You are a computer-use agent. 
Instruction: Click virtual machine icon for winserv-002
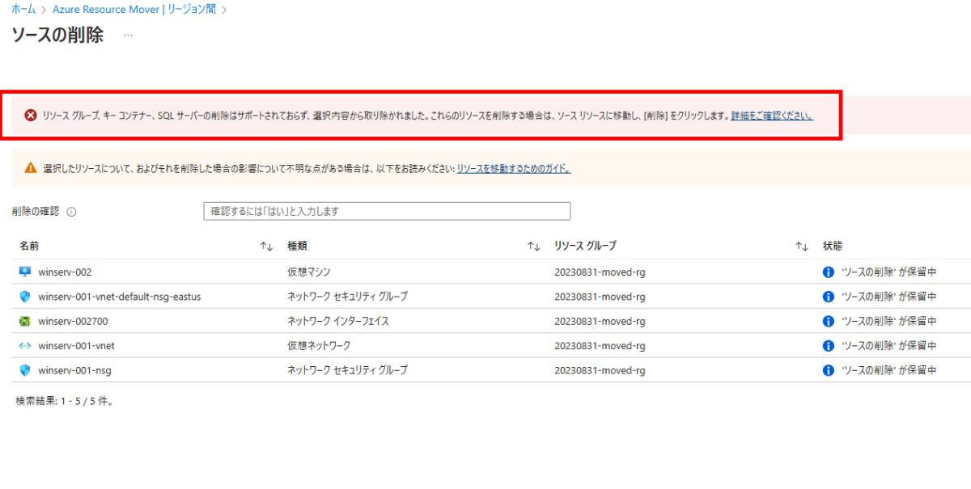coord(24,272)
